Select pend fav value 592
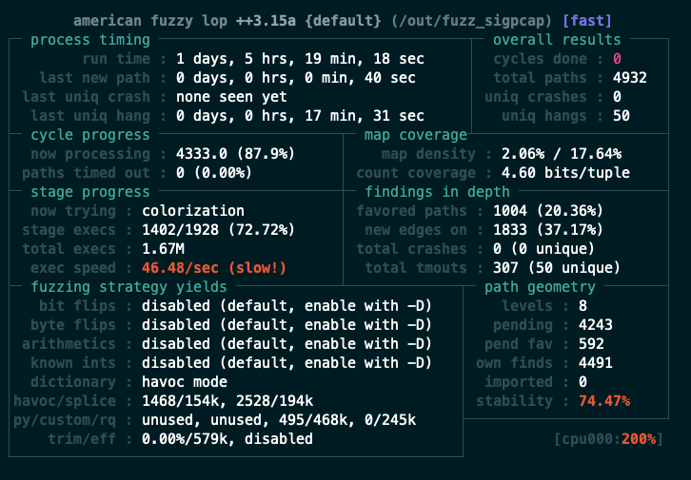 pos(591,344)
